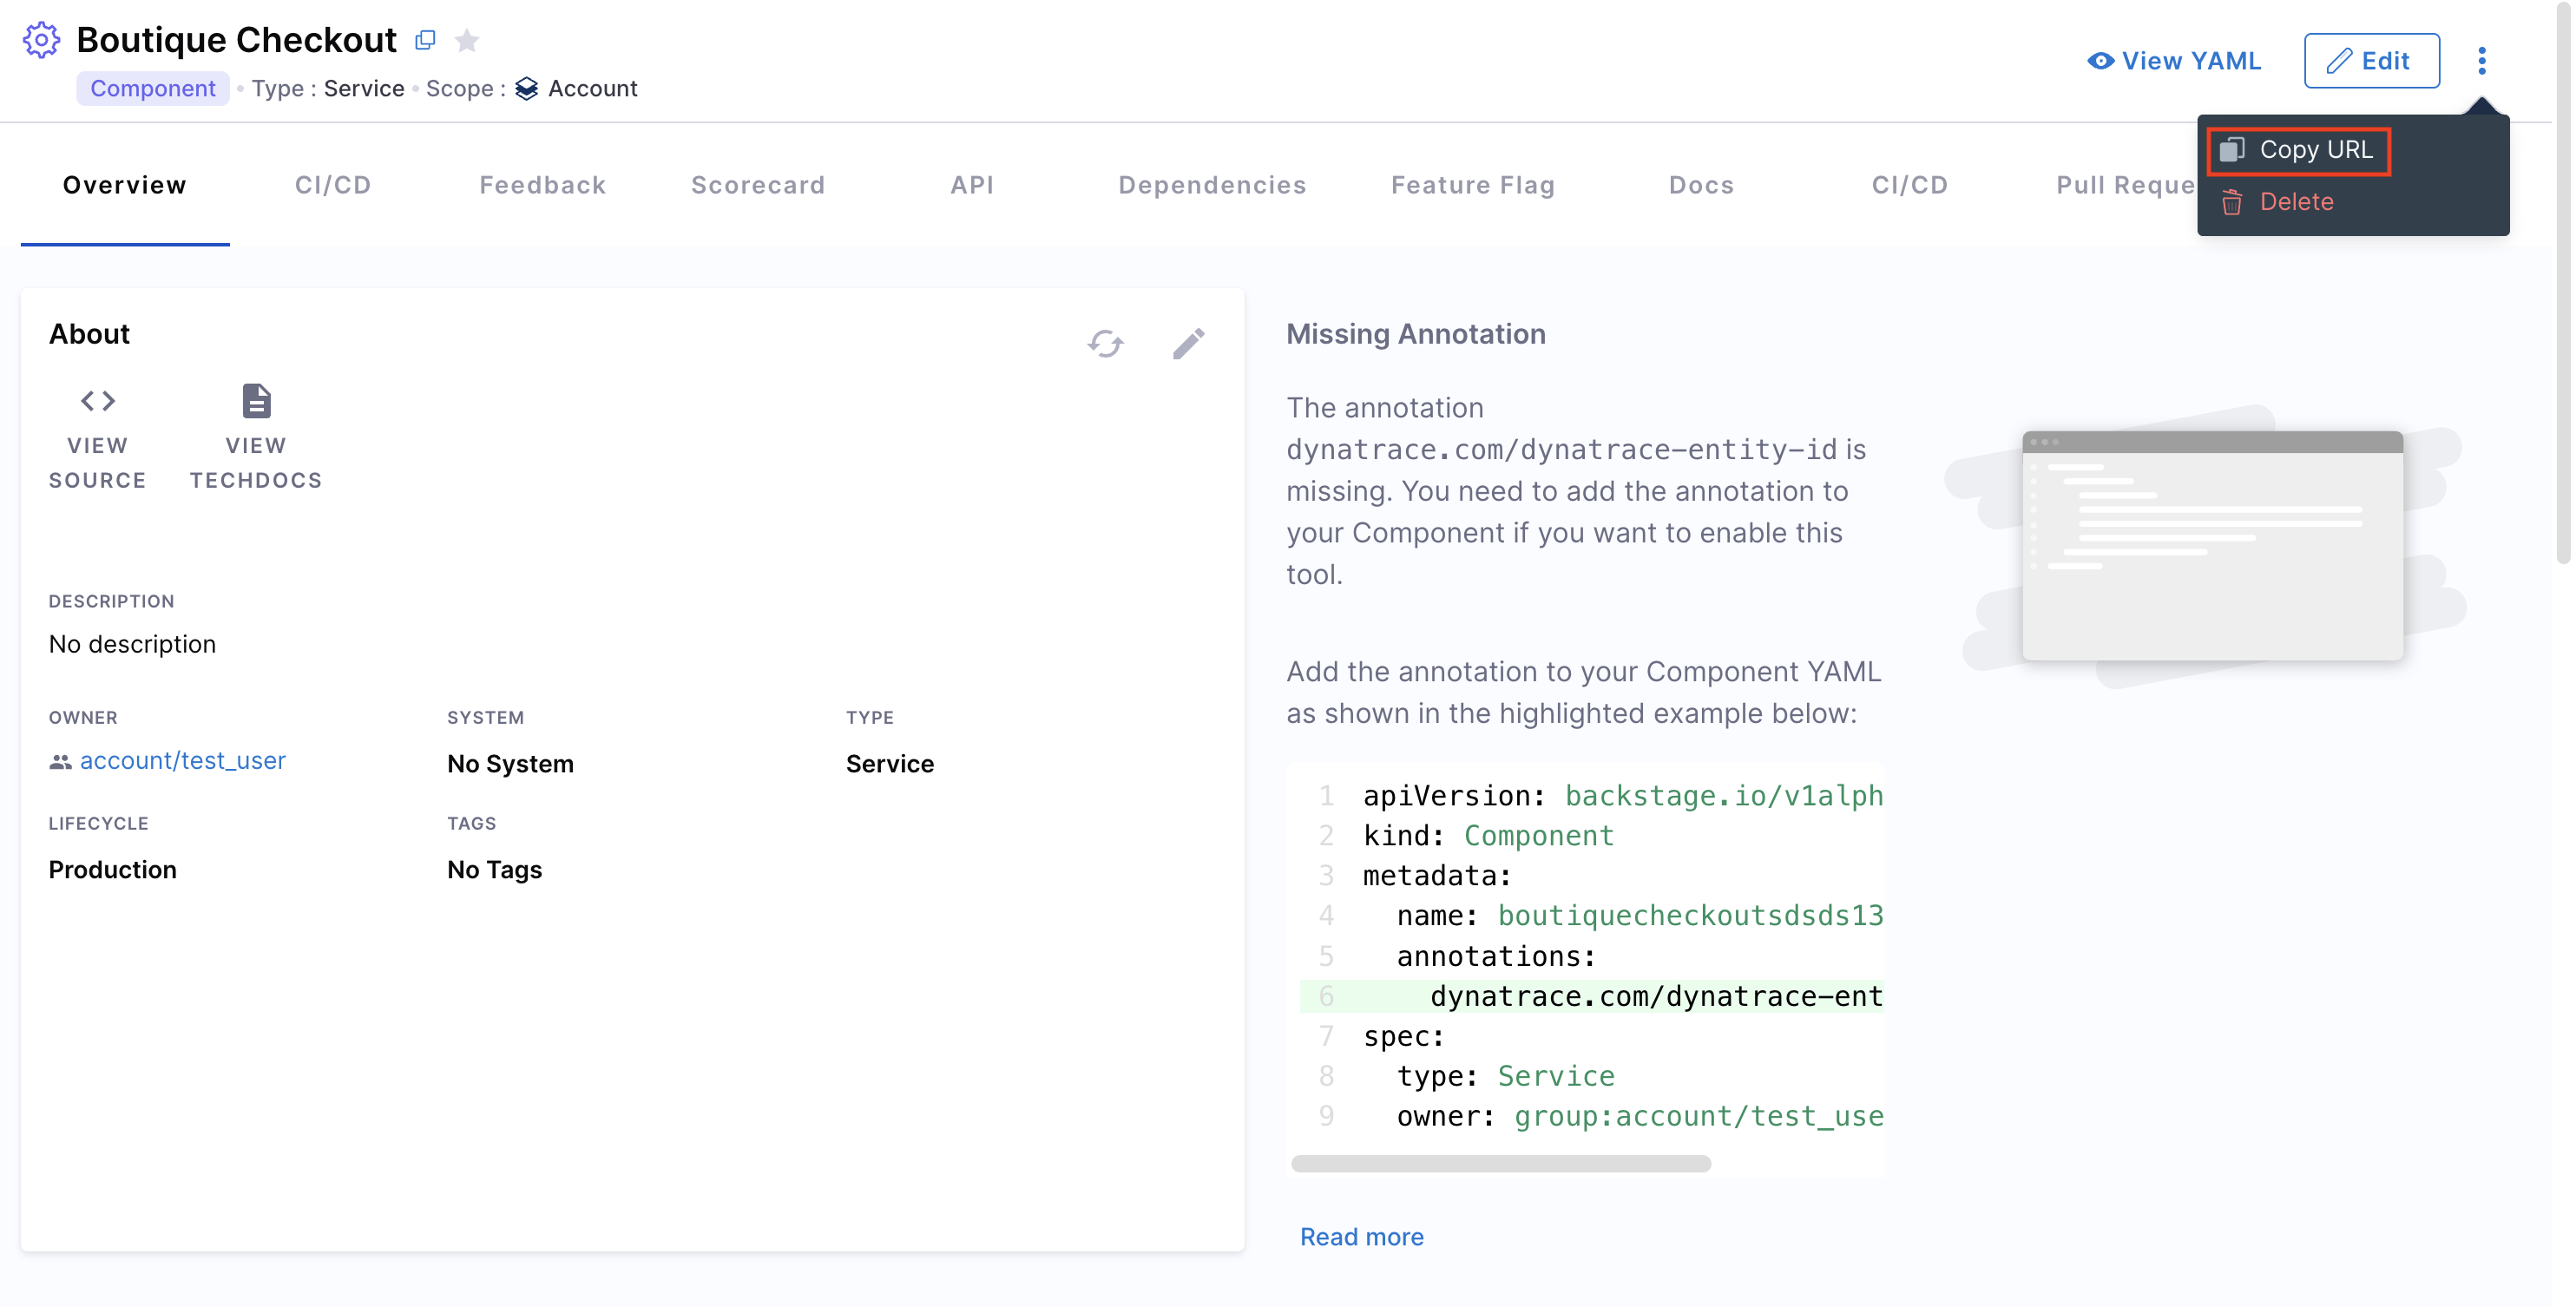Click the Read more link
2576x1307 pixels.
pyautogui.click(x=1361, y=1236)
